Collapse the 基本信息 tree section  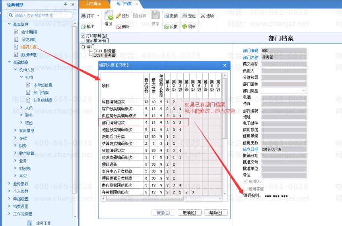(x=10, y=24)
